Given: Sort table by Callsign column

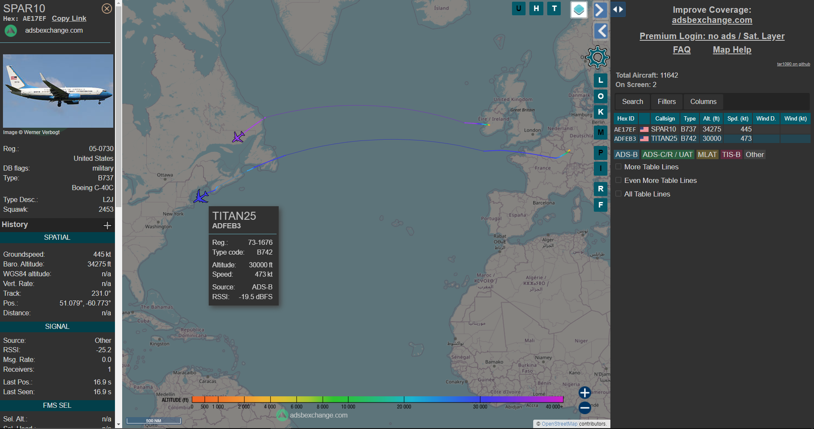Looking at the screenshot, I should pos(665,119).
